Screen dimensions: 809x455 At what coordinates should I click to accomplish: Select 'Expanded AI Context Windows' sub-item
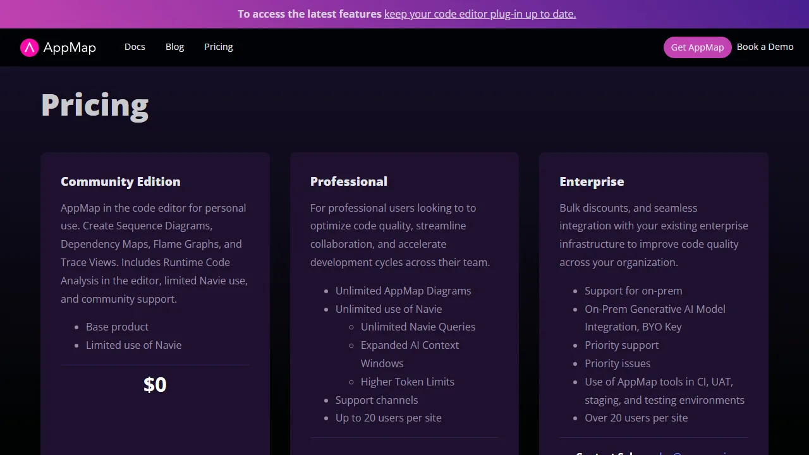click(x=410, y=354)
